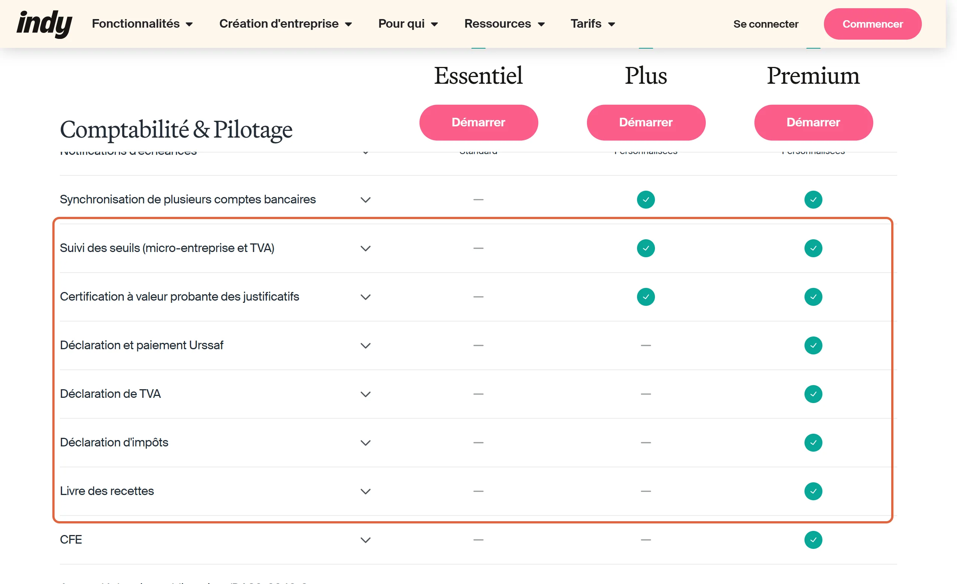Click Déclaration de TVA label
The width and height of the screenshot is (957, 584).
110,394
